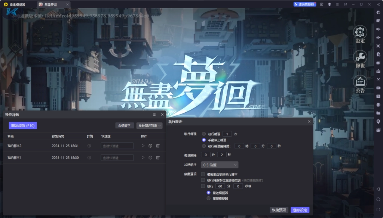The height and width of the screenshot is (218, 383).
Task: Click the 恢復預設 button
Action: (279, 210)
